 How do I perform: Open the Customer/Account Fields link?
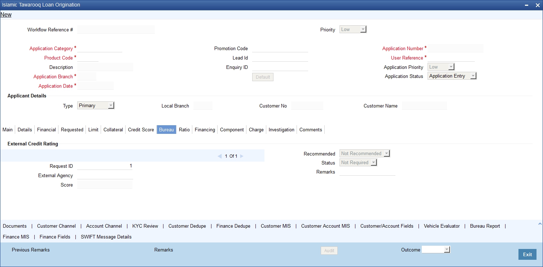pos(387,226)
